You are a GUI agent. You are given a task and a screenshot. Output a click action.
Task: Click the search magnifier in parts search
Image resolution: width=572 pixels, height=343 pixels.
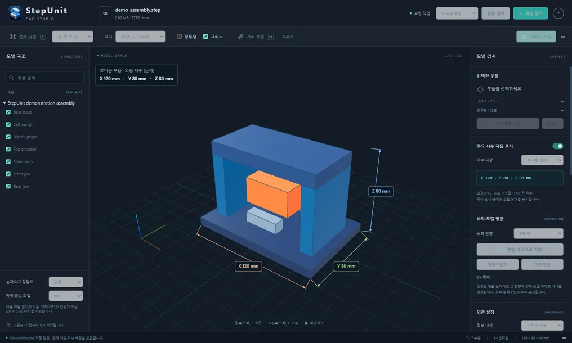[11, 78]
